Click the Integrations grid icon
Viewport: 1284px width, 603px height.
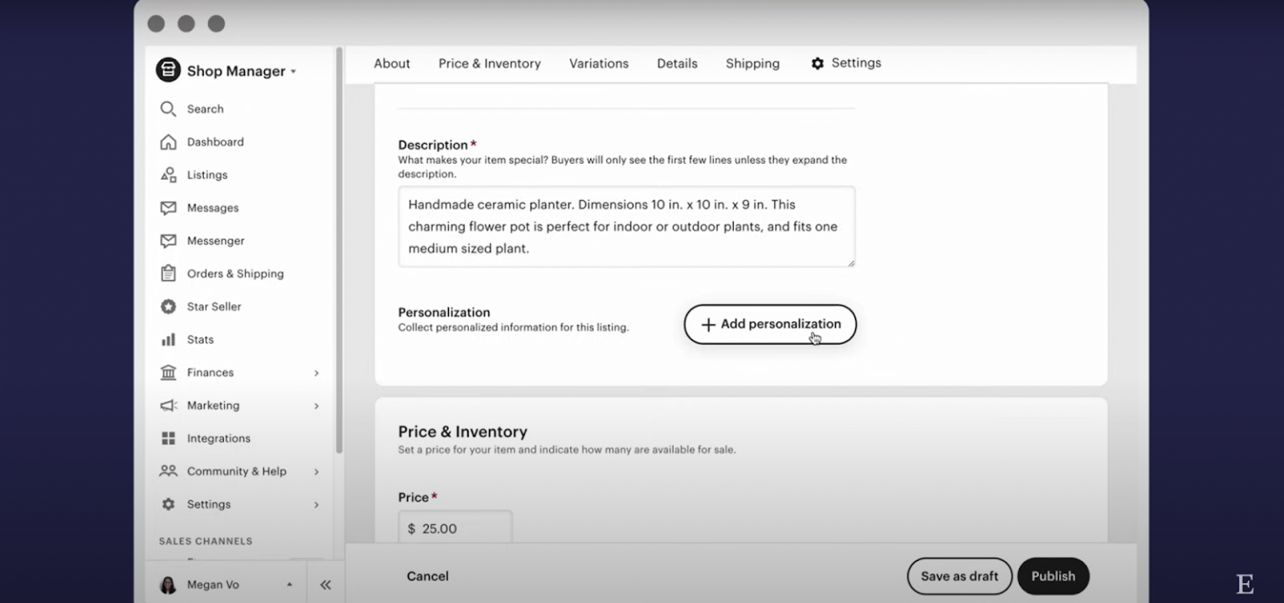(x=168, y=438)
